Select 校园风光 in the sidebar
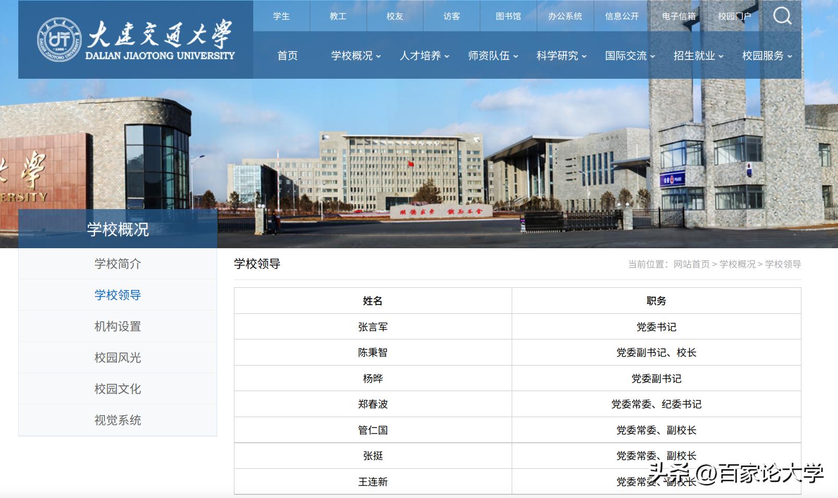Viewport: 838px width, 498px height. point(117,358)
